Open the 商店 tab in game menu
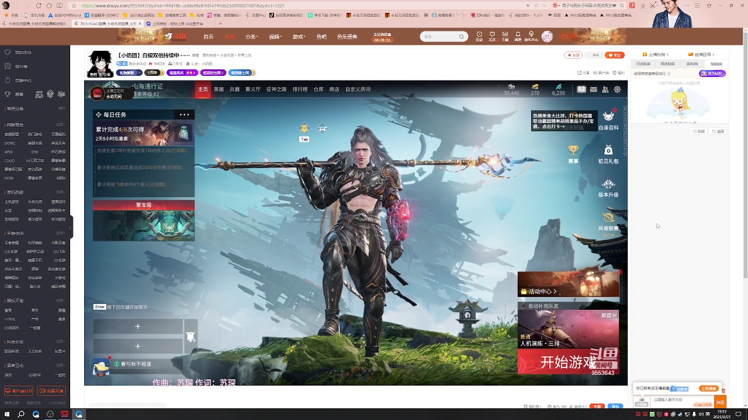Image resolution: width=748 pixels, height=420 pixels. pyautogui.click(x=334, y=89)
